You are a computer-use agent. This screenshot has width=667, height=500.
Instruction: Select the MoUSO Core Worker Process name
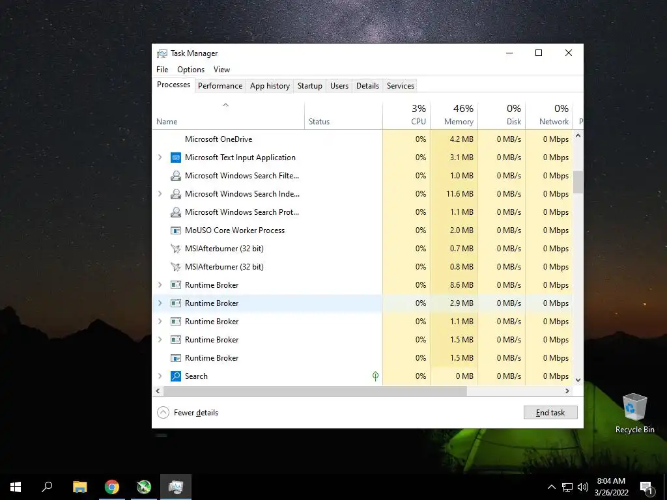pyautogui.click(x=234, y=230)
